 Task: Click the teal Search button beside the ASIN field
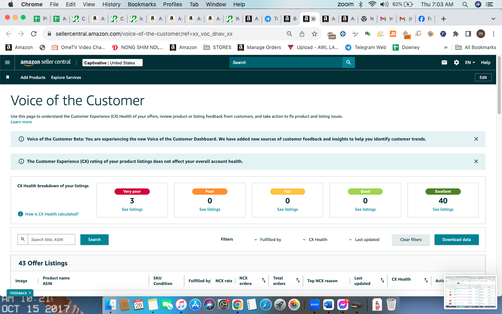pyautogui.click(x=95, y=239)
